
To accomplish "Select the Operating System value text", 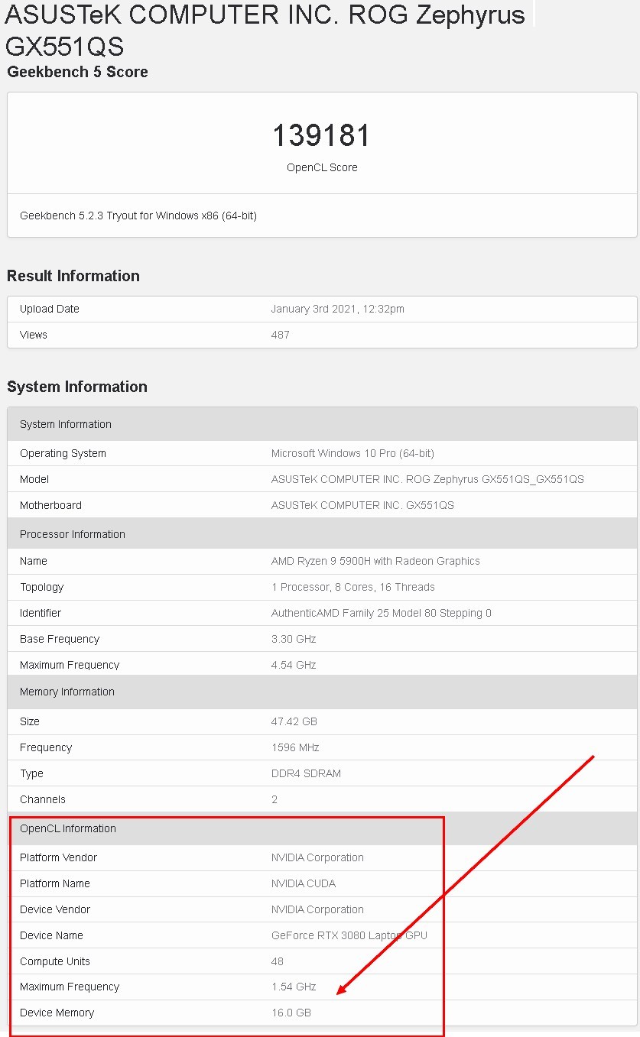I will 352,453.
